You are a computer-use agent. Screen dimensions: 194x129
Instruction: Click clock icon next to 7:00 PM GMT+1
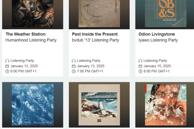[x=74, y=71]
